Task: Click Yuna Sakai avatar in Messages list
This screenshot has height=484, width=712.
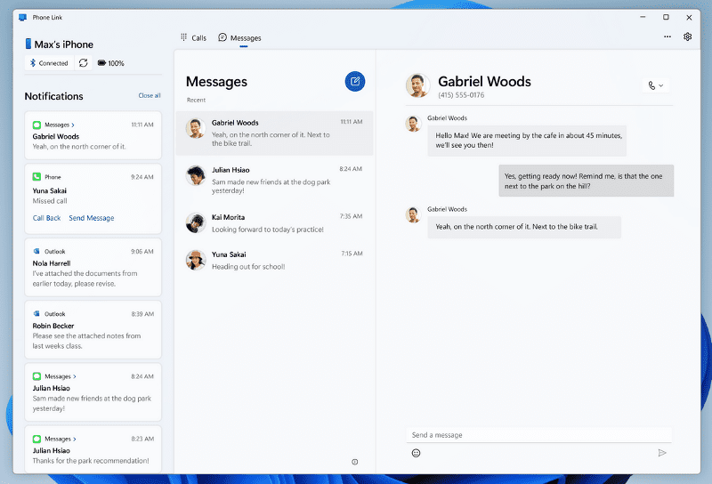Action: pyautogui.click(x=196, y=260)
